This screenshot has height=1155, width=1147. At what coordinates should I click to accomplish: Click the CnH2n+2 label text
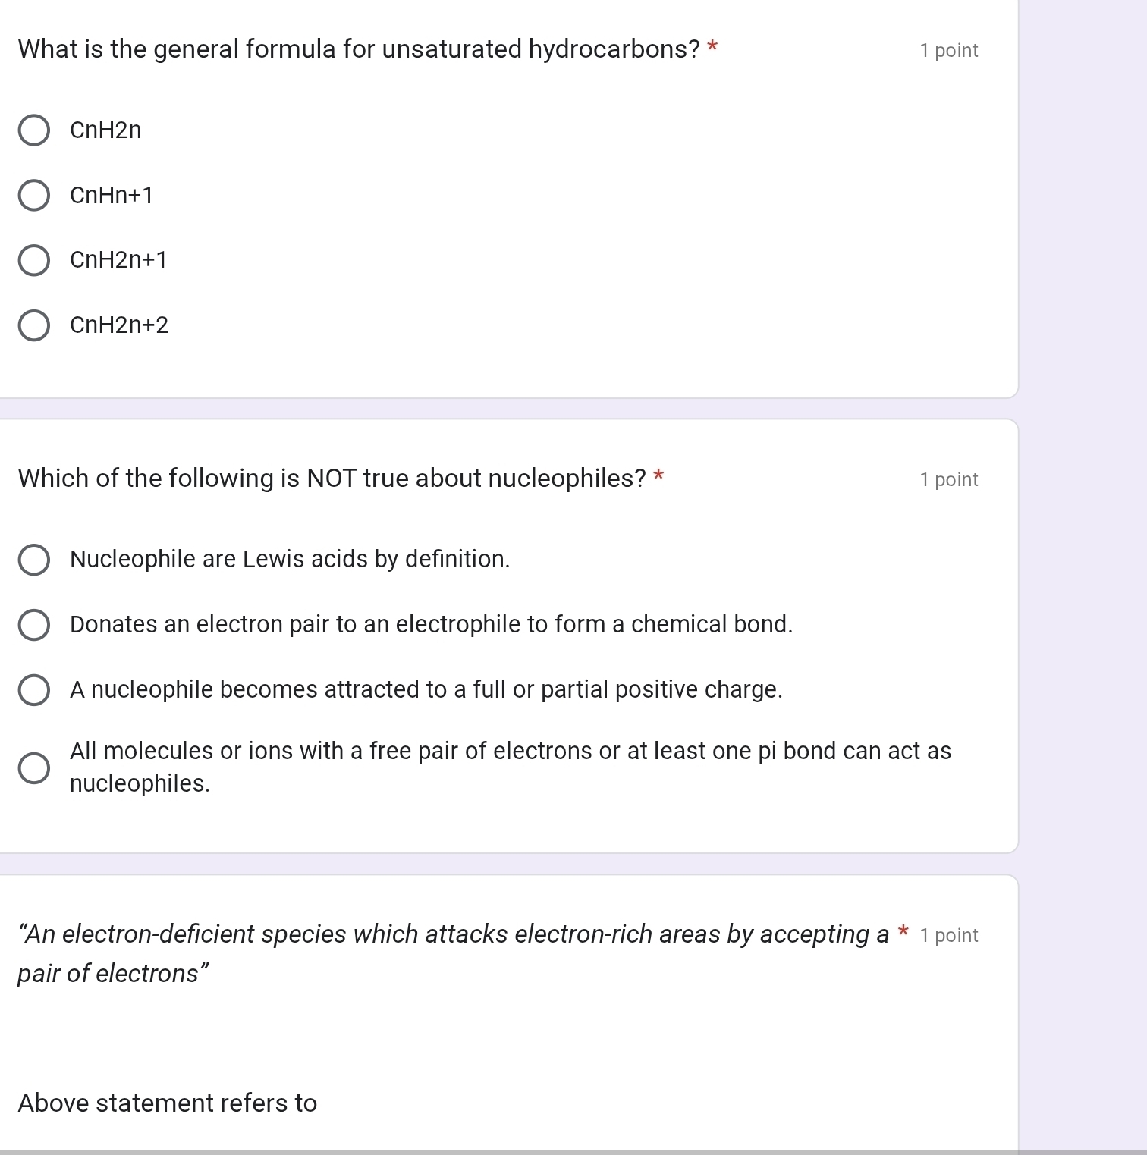click(x=119, y=325)
